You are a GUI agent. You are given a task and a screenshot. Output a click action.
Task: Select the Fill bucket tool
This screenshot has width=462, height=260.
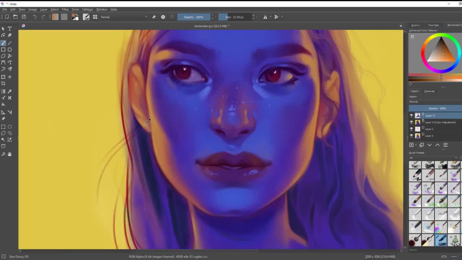pos(3,104)
